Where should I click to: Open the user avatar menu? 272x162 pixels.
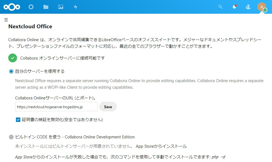pos(262,7)
